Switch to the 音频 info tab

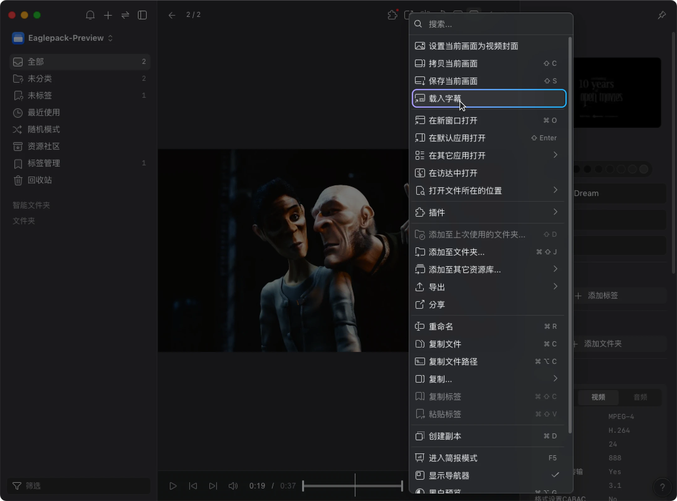pos(640,397)
